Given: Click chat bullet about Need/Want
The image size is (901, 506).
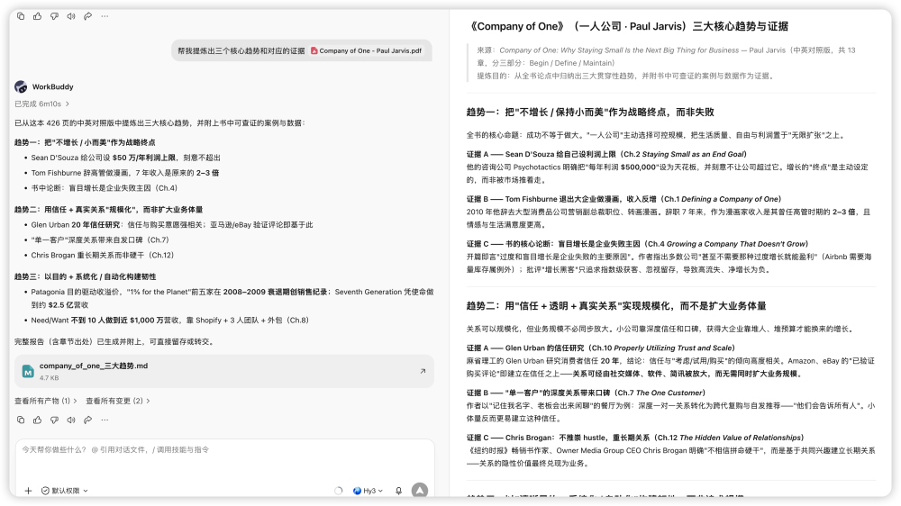Looking at the screenshot, I should 169,320.
